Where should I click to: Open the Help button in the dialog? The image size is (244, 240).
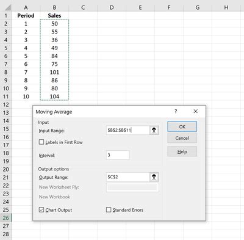point(182,151)
